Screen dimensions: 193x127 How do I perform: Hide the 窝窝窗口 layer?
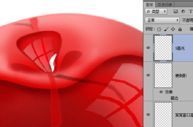pyautogui.click(x=148, y=115)
